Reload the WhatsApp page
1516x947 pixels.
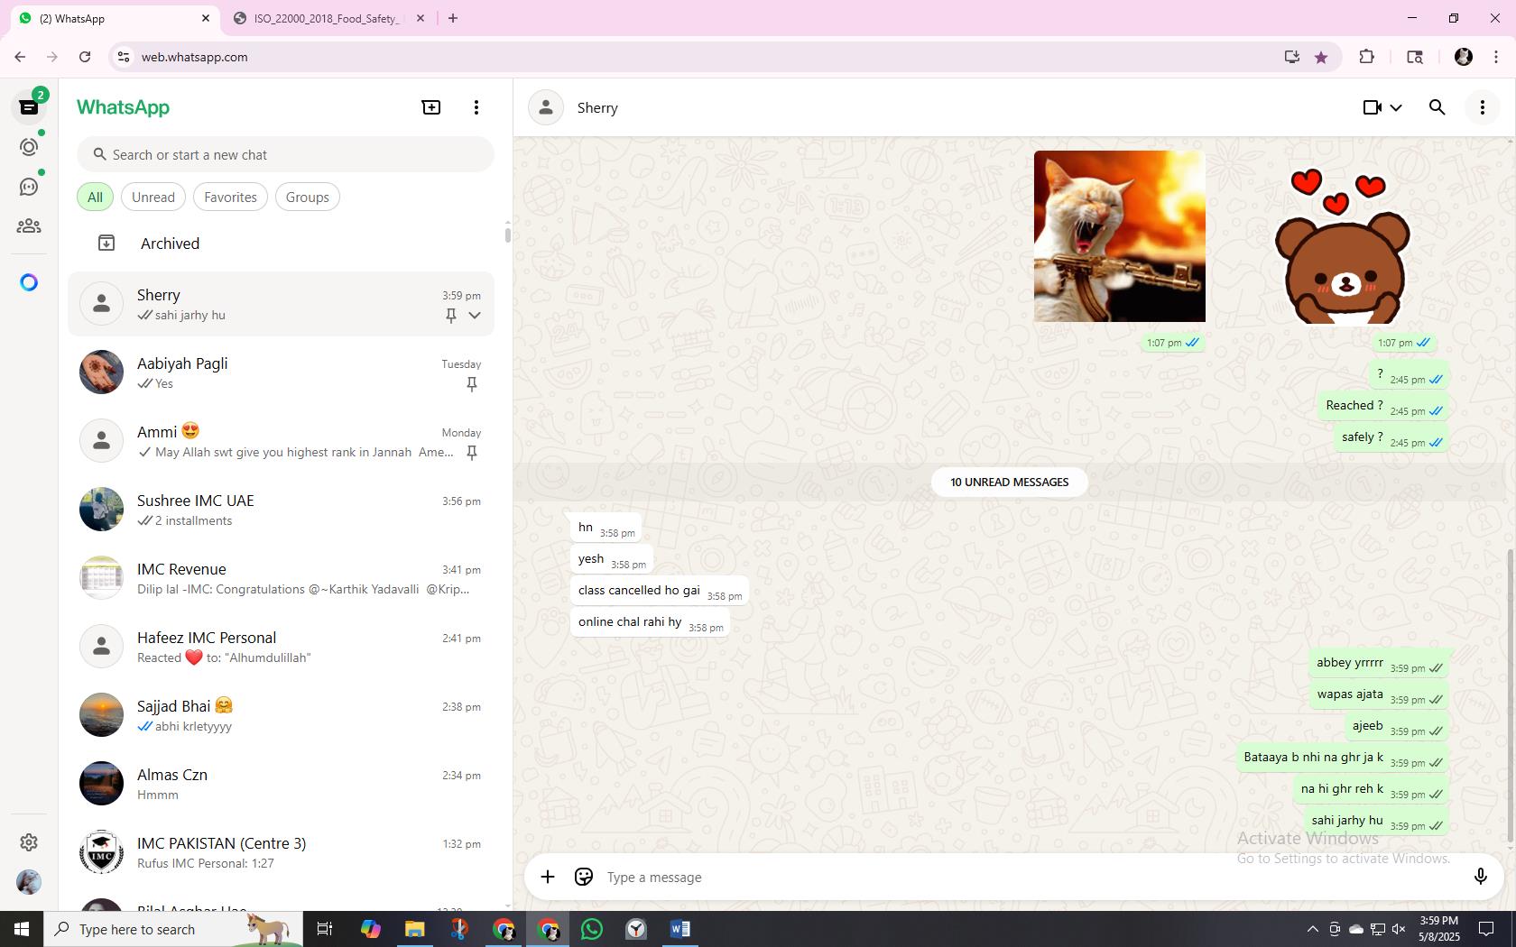point(85,57)
